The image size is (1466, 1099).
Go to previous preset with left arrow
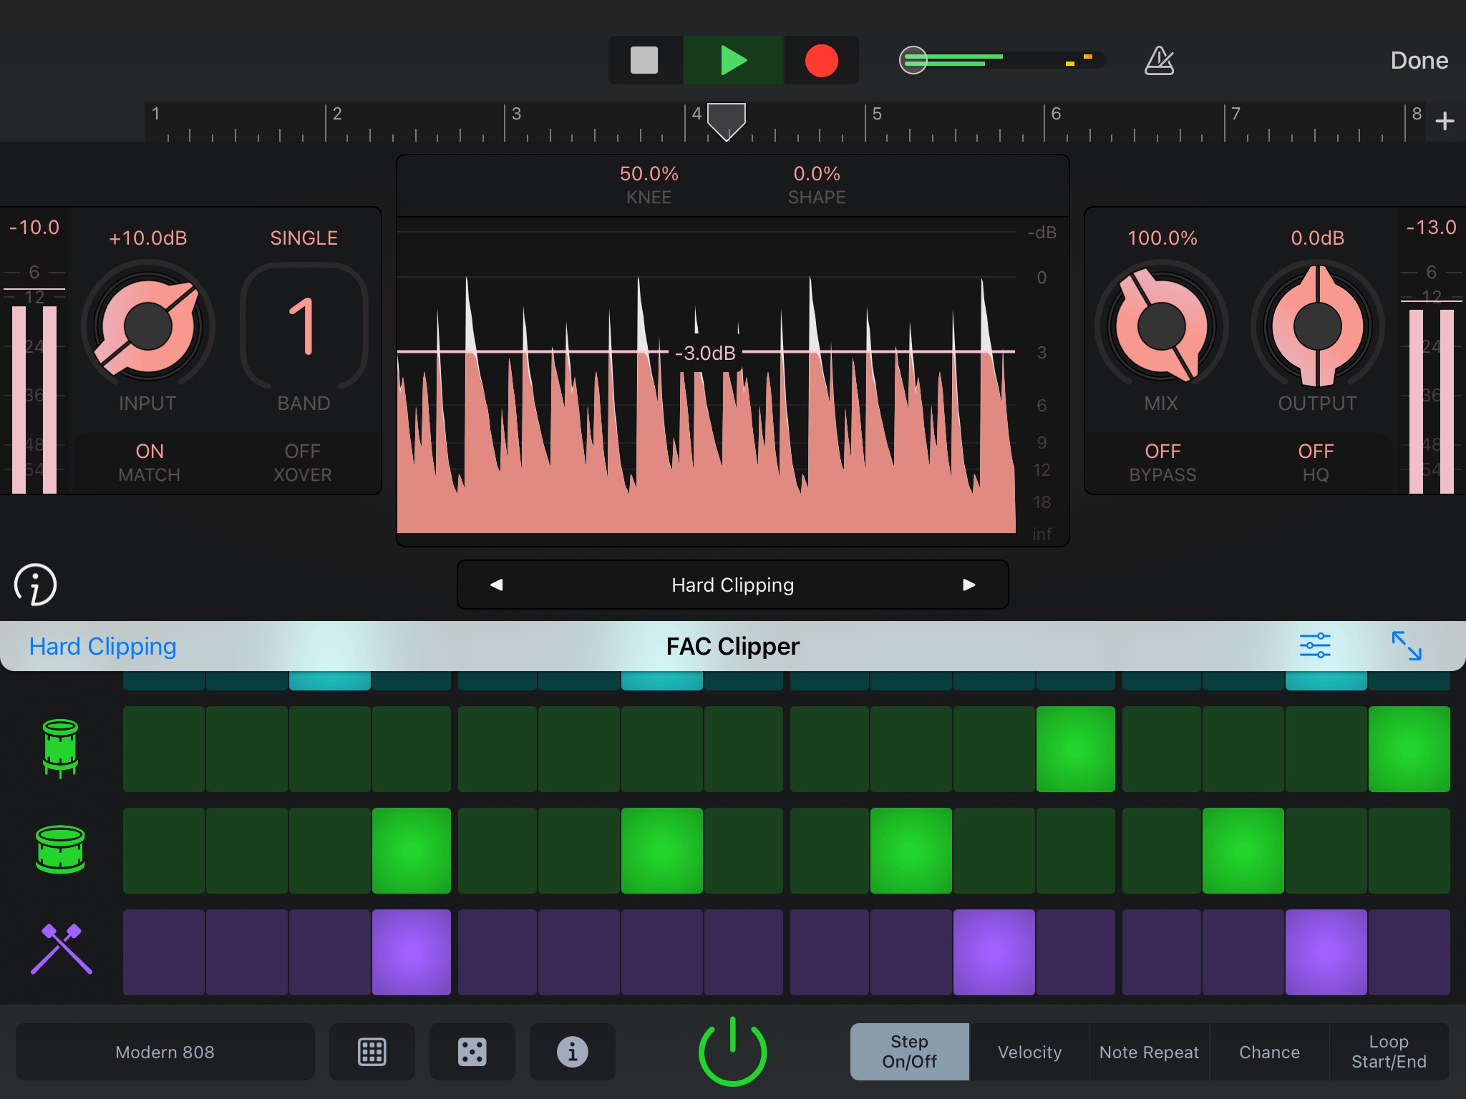click(x=496, y=585)
